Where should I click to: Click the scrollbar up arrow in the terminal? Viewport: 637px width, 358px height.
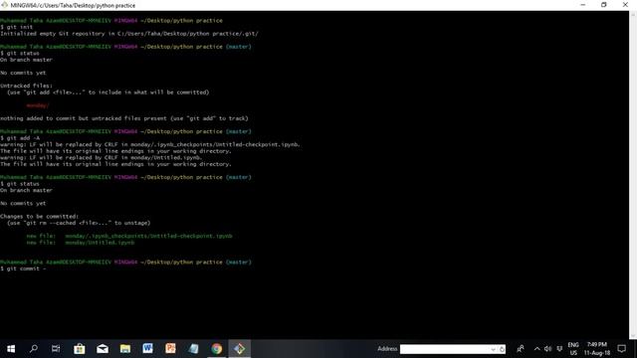point(633,14)
